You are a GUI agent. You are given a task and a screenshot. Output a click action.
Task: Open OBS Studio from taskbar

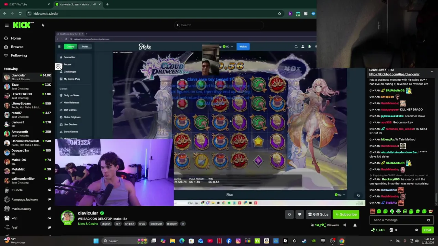click(332, 241)
